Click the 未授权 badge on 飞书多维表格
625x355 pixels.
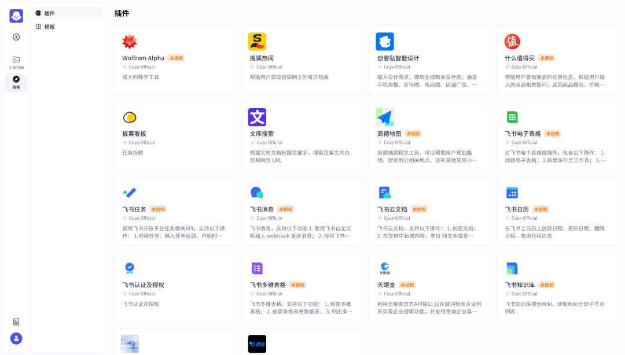point(297,285)
